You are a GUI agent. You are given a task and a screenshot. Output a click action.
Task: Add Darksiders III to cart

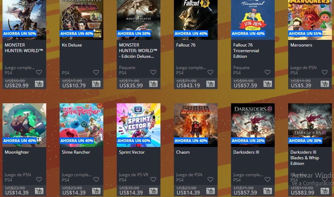(268, 191)
